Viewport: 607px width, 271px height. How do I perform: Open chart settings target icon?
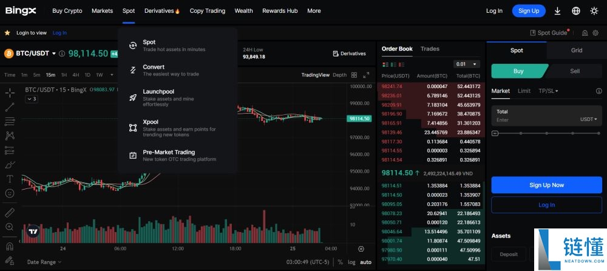(x=361, y=249)
